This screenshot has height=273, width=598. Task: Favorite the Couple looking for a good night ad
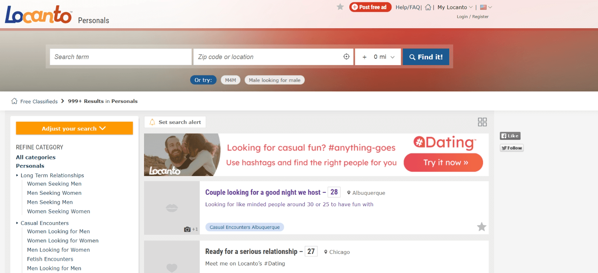click(481, 227)
